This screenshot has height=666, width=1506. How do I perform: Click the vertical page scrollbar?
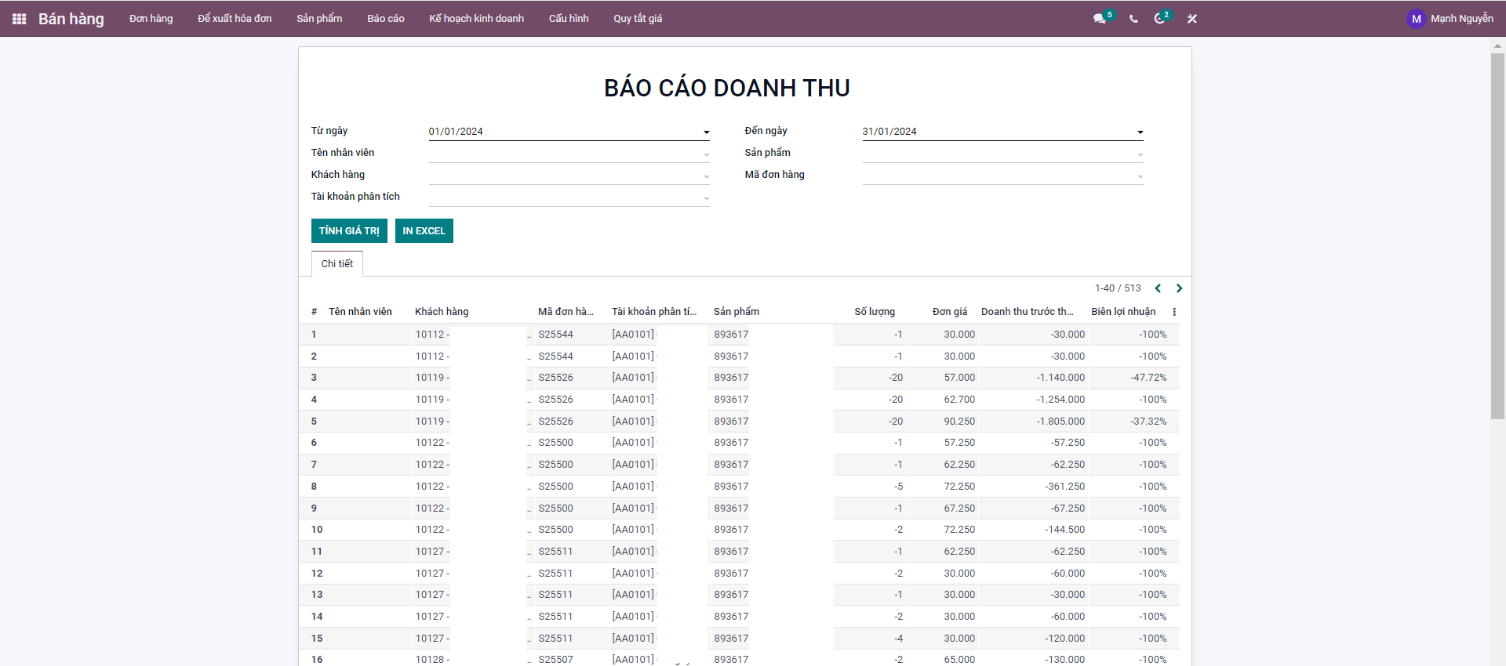1497,235
